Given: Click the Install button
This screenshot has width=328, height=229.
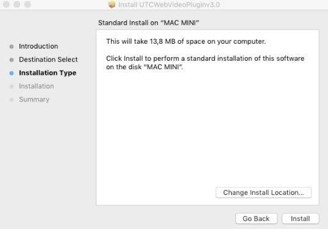Looking at the screenshot, I should [300, 219].
